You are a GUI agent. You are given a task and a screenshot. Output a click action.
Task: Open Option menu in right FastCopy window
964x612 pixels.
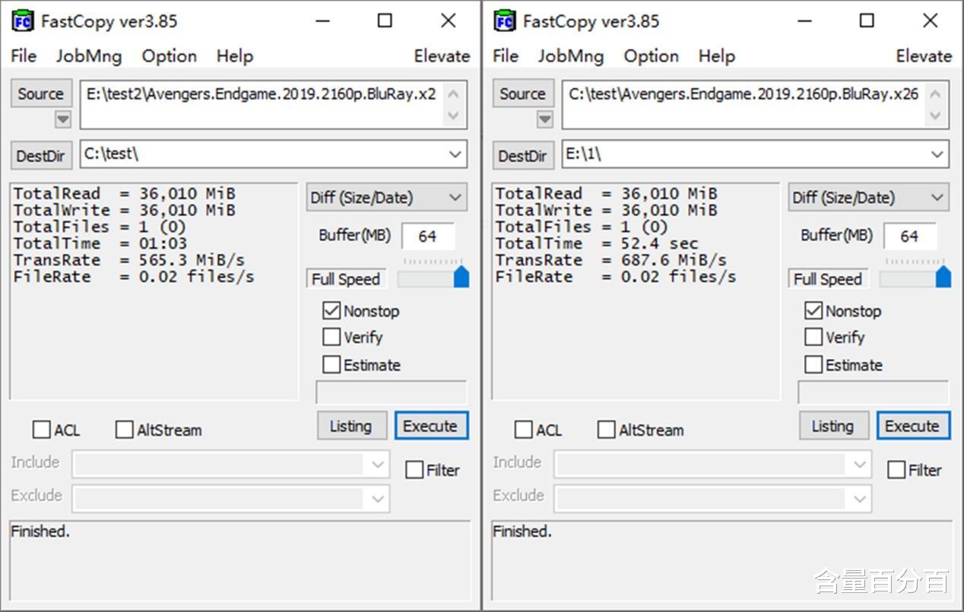[651, 55]
